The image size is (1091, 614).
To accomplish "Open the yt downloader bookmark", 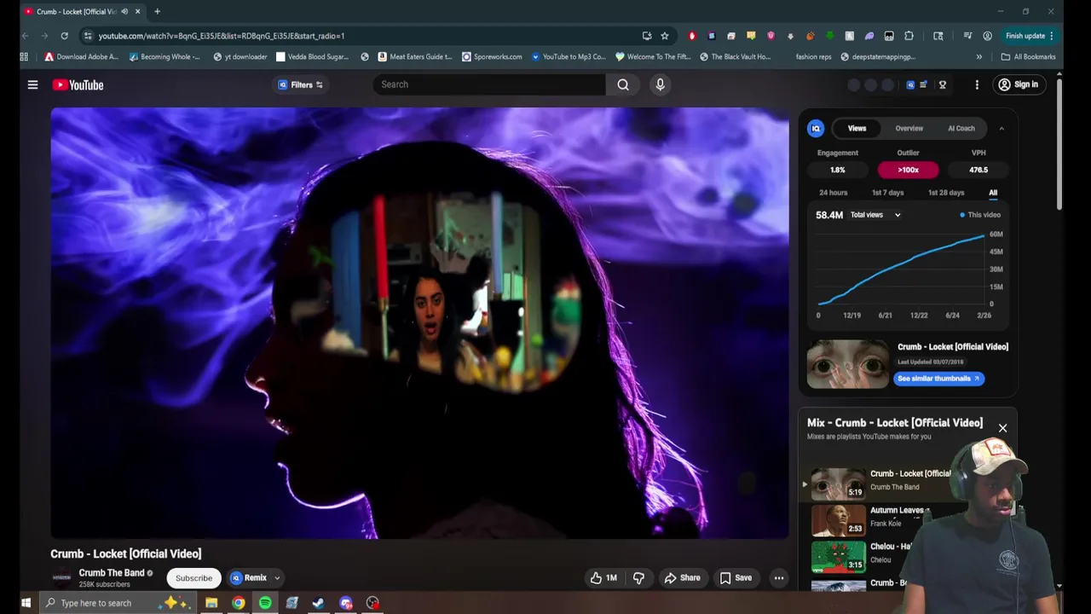I will pyautogui.click(x=240, y=57).
